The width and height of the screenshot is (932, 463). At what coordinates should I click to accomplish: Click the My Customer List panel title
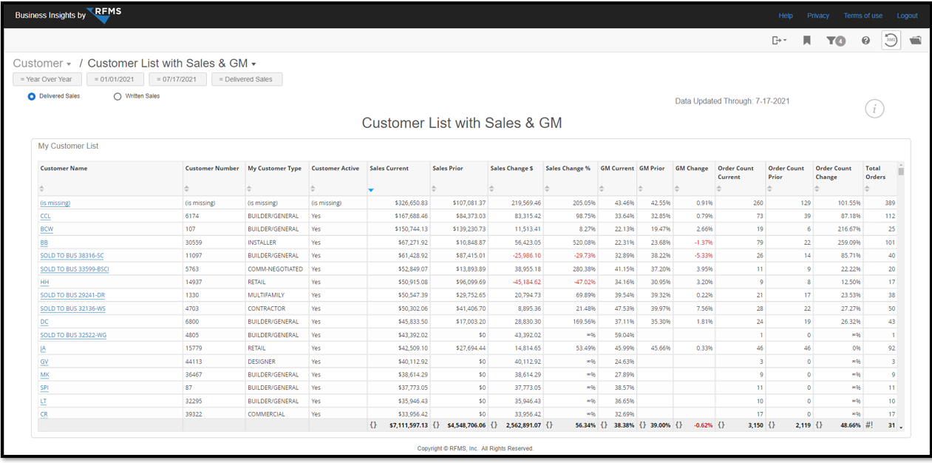[x=68, y=146]
